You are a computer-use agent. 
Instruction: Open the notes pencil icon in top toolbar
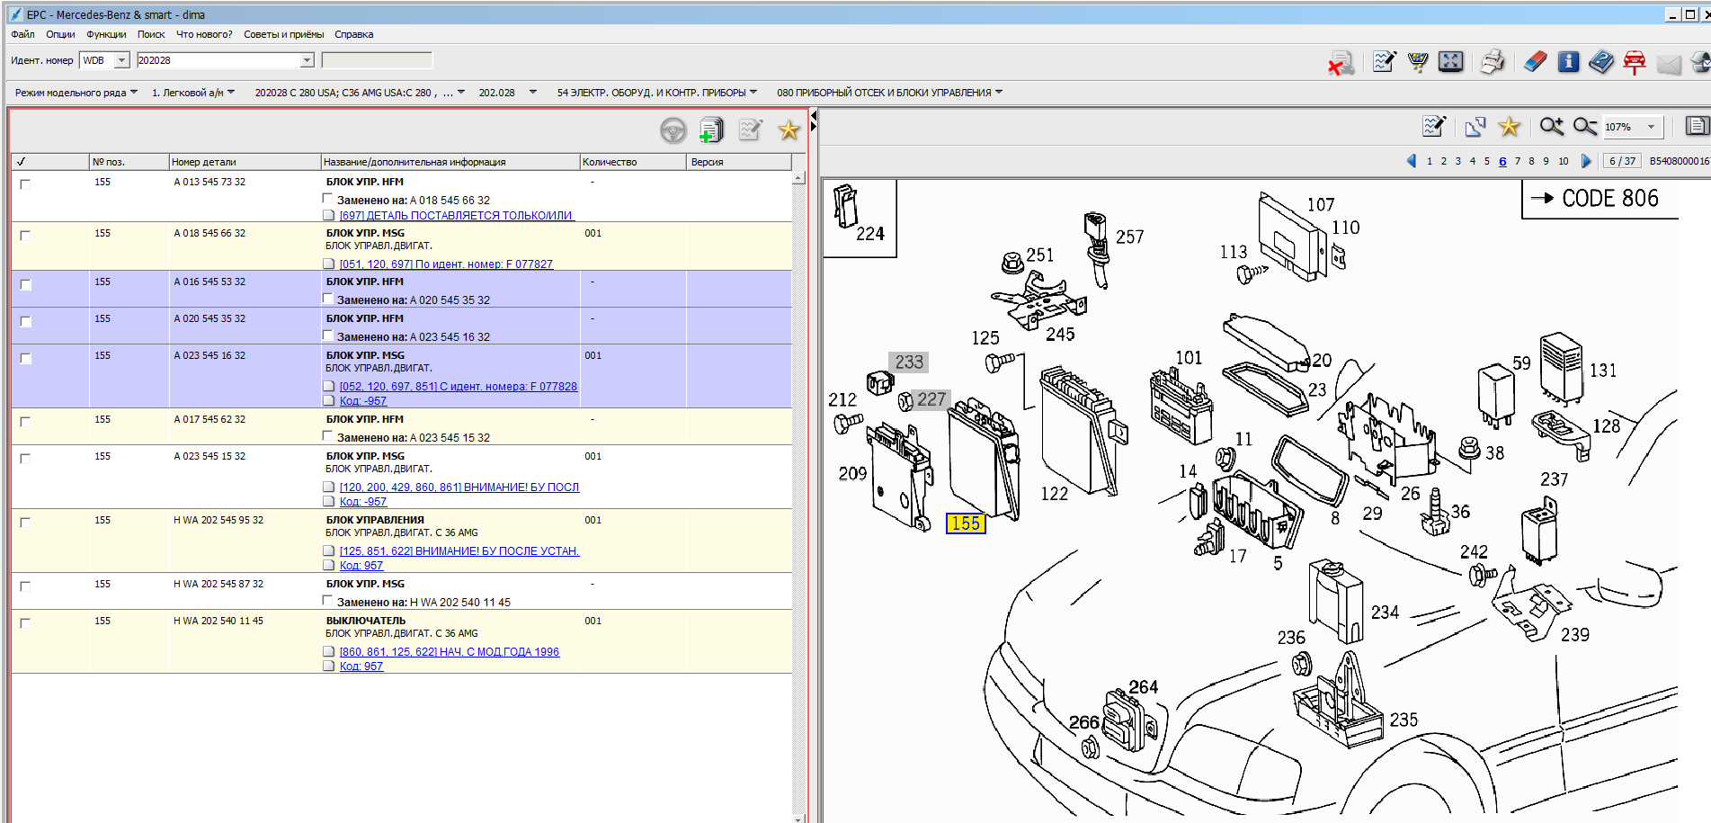(1385, 61)
